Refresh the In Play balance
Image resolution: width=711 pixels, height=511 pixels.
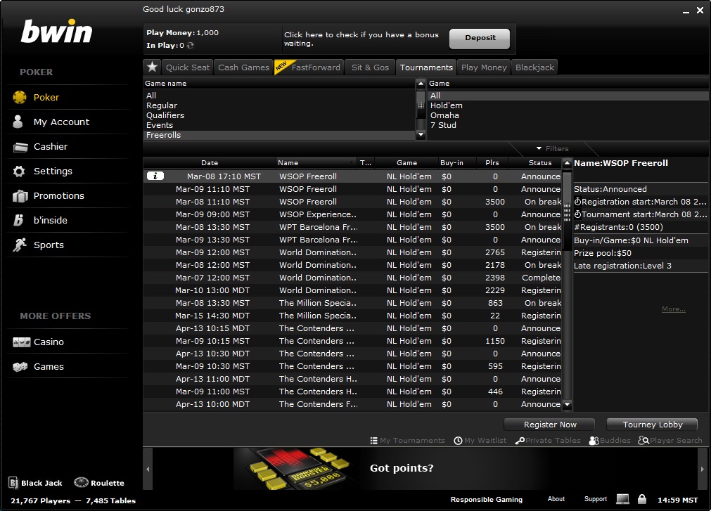(x=191, y=45)
